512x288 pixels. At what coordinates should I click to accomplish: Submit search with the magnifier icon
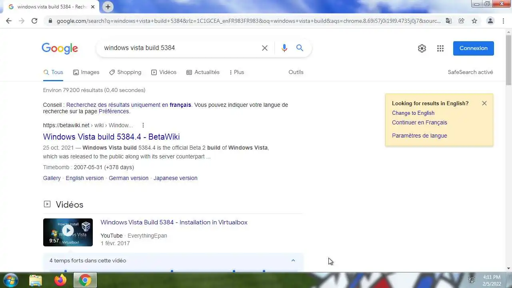pyautogui.click(x=300, y=48)
